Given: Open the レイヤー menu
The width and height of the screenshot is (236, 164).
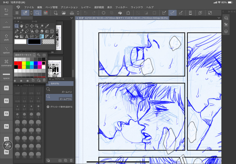Looking at the screenshot, I should pyautogui.click(x=86, y=7).
